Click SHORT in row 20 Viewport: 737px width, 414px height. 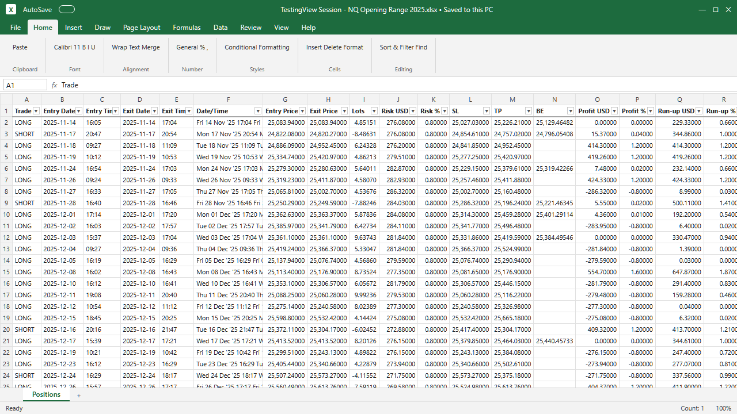27,329
